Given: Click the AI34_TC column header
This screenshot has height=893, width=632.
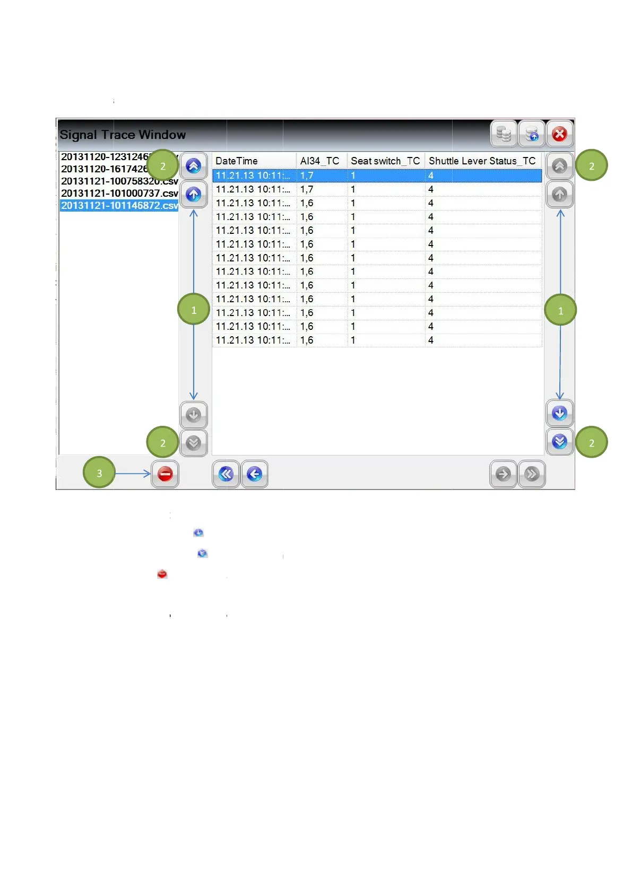Looking at the screenshot, I should tap(321, 161).
